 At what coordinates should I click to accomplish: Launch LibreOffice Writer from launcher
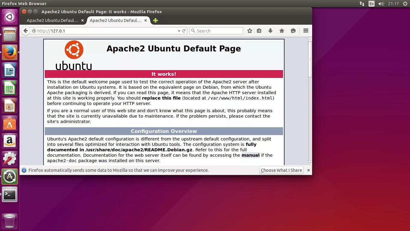10,70
